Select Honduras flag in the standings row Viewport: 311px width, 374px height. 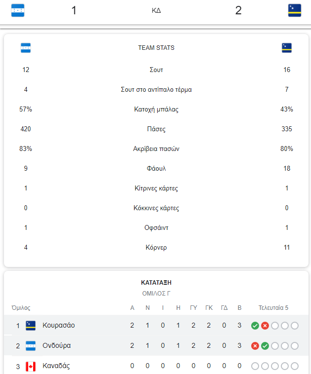tap(31, 346)
